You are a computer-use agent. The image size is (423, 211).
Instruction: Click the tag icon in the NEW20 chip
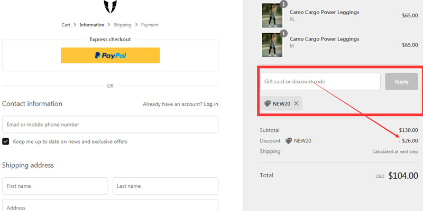pos(268,103)
